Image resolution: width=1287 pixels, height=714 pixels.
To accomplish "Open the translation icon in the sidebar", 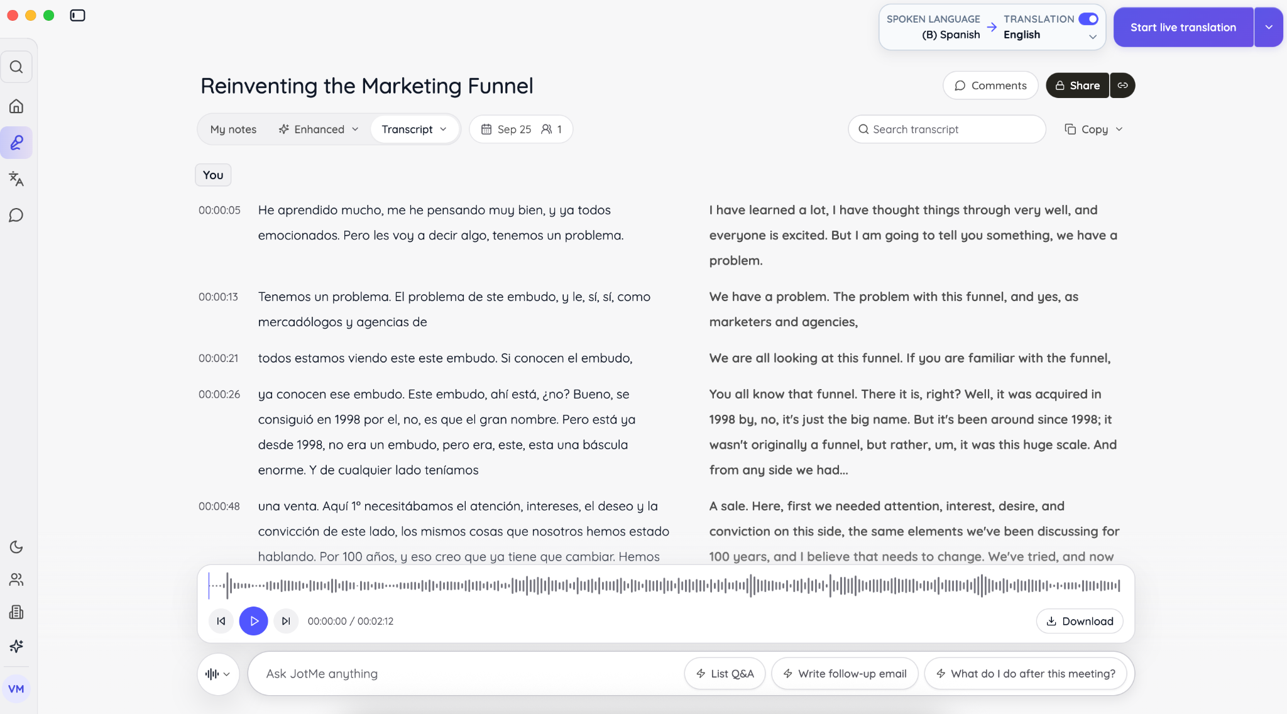I will 16,179.
